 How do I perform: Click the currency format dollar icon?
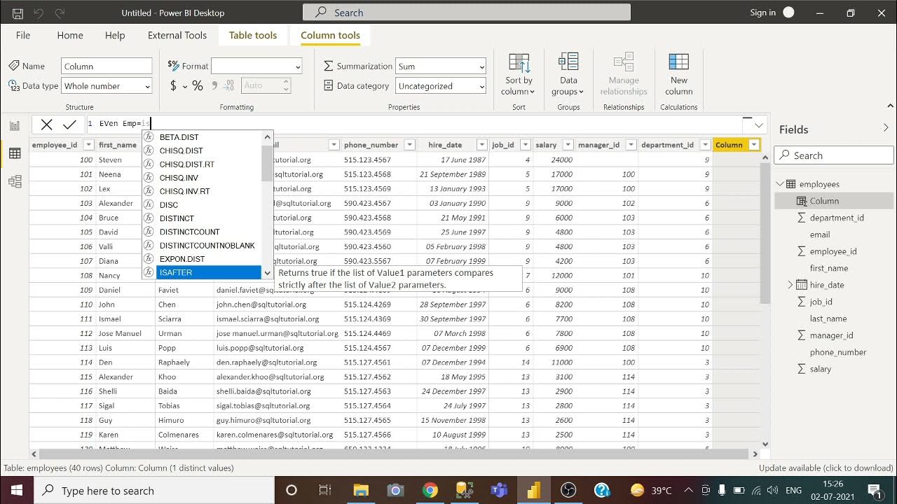click(173, 85)
